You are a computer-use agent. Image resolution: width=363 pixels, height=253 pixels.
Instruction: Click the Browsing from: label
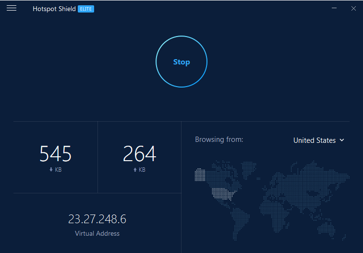coord(219,139)
